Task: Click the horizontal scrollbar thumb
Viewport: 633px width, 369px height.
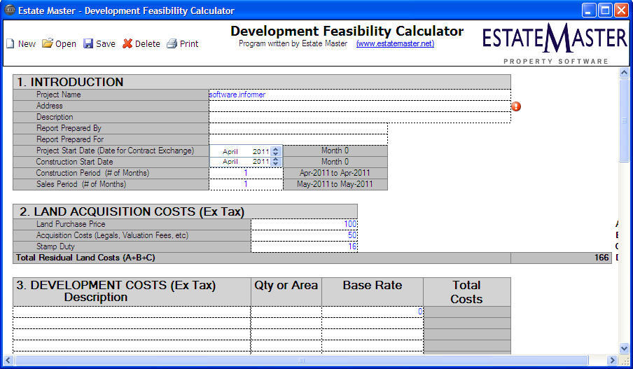Action: tap(301, 360)
